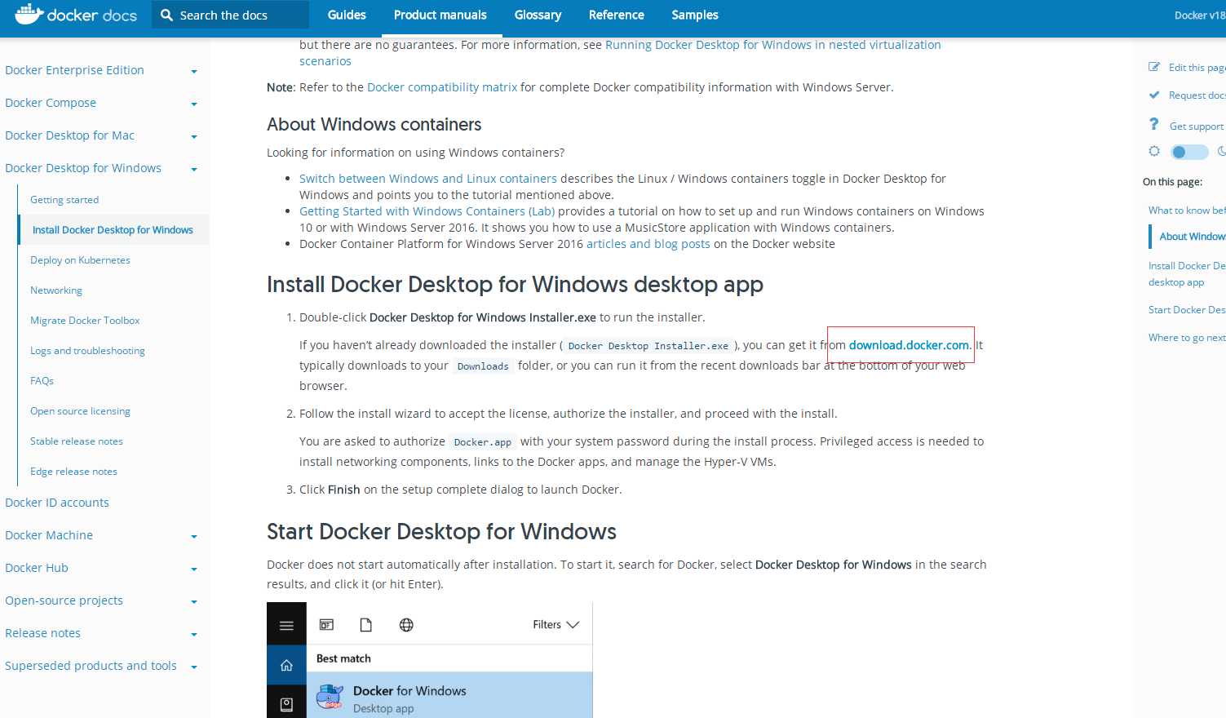
Task: Jump to About Windows containers in page nav
Action: point(1193,237)
